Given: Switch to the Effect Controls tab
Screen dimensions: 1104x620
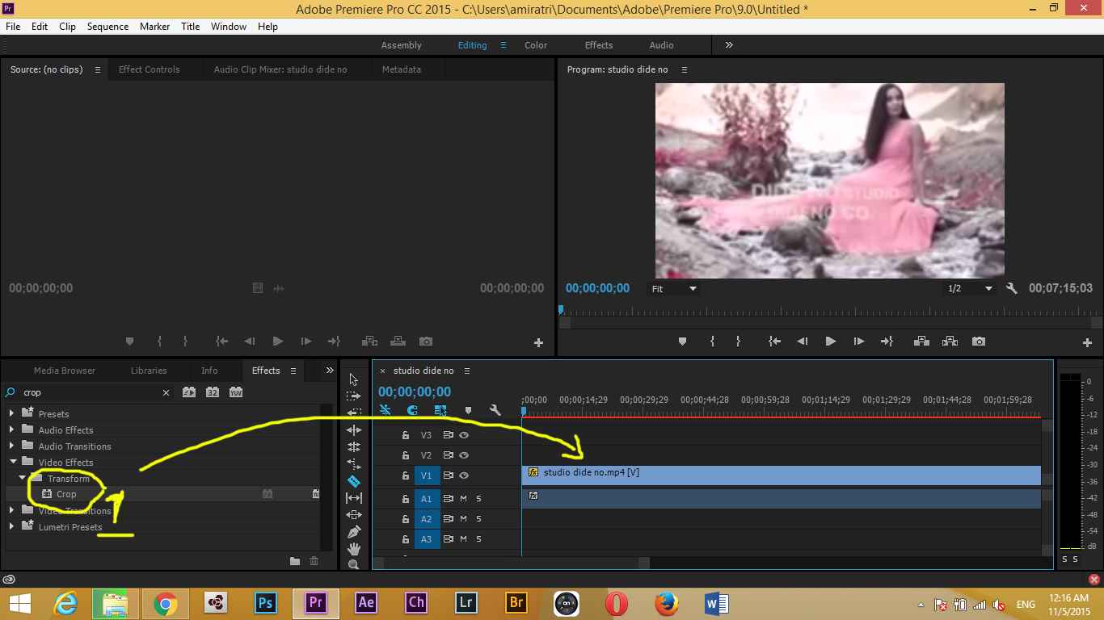Looking at the screenshot, I should coord(149,69).
